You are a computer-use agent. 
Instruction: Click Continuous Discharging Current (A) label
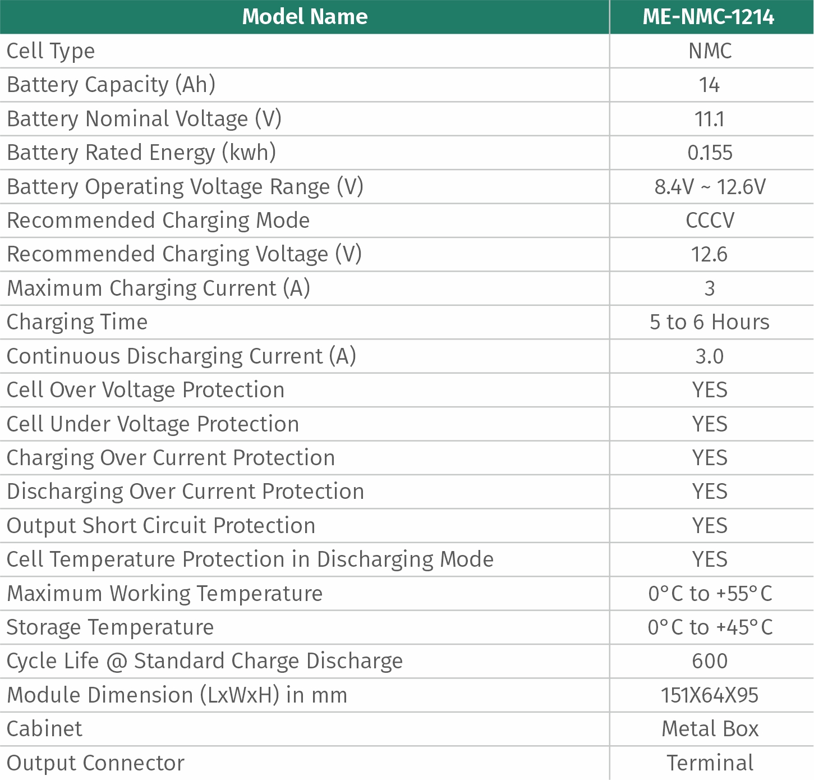point(181,356)
